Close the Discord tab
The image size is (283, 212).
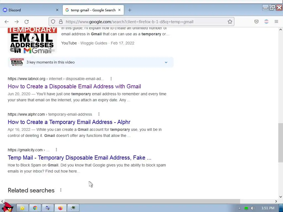[x=57, y=10]
